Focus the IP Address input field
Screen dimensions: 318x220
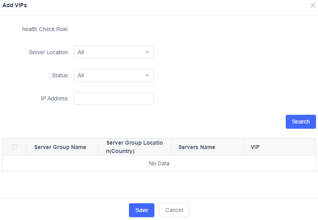coord(114,98)
